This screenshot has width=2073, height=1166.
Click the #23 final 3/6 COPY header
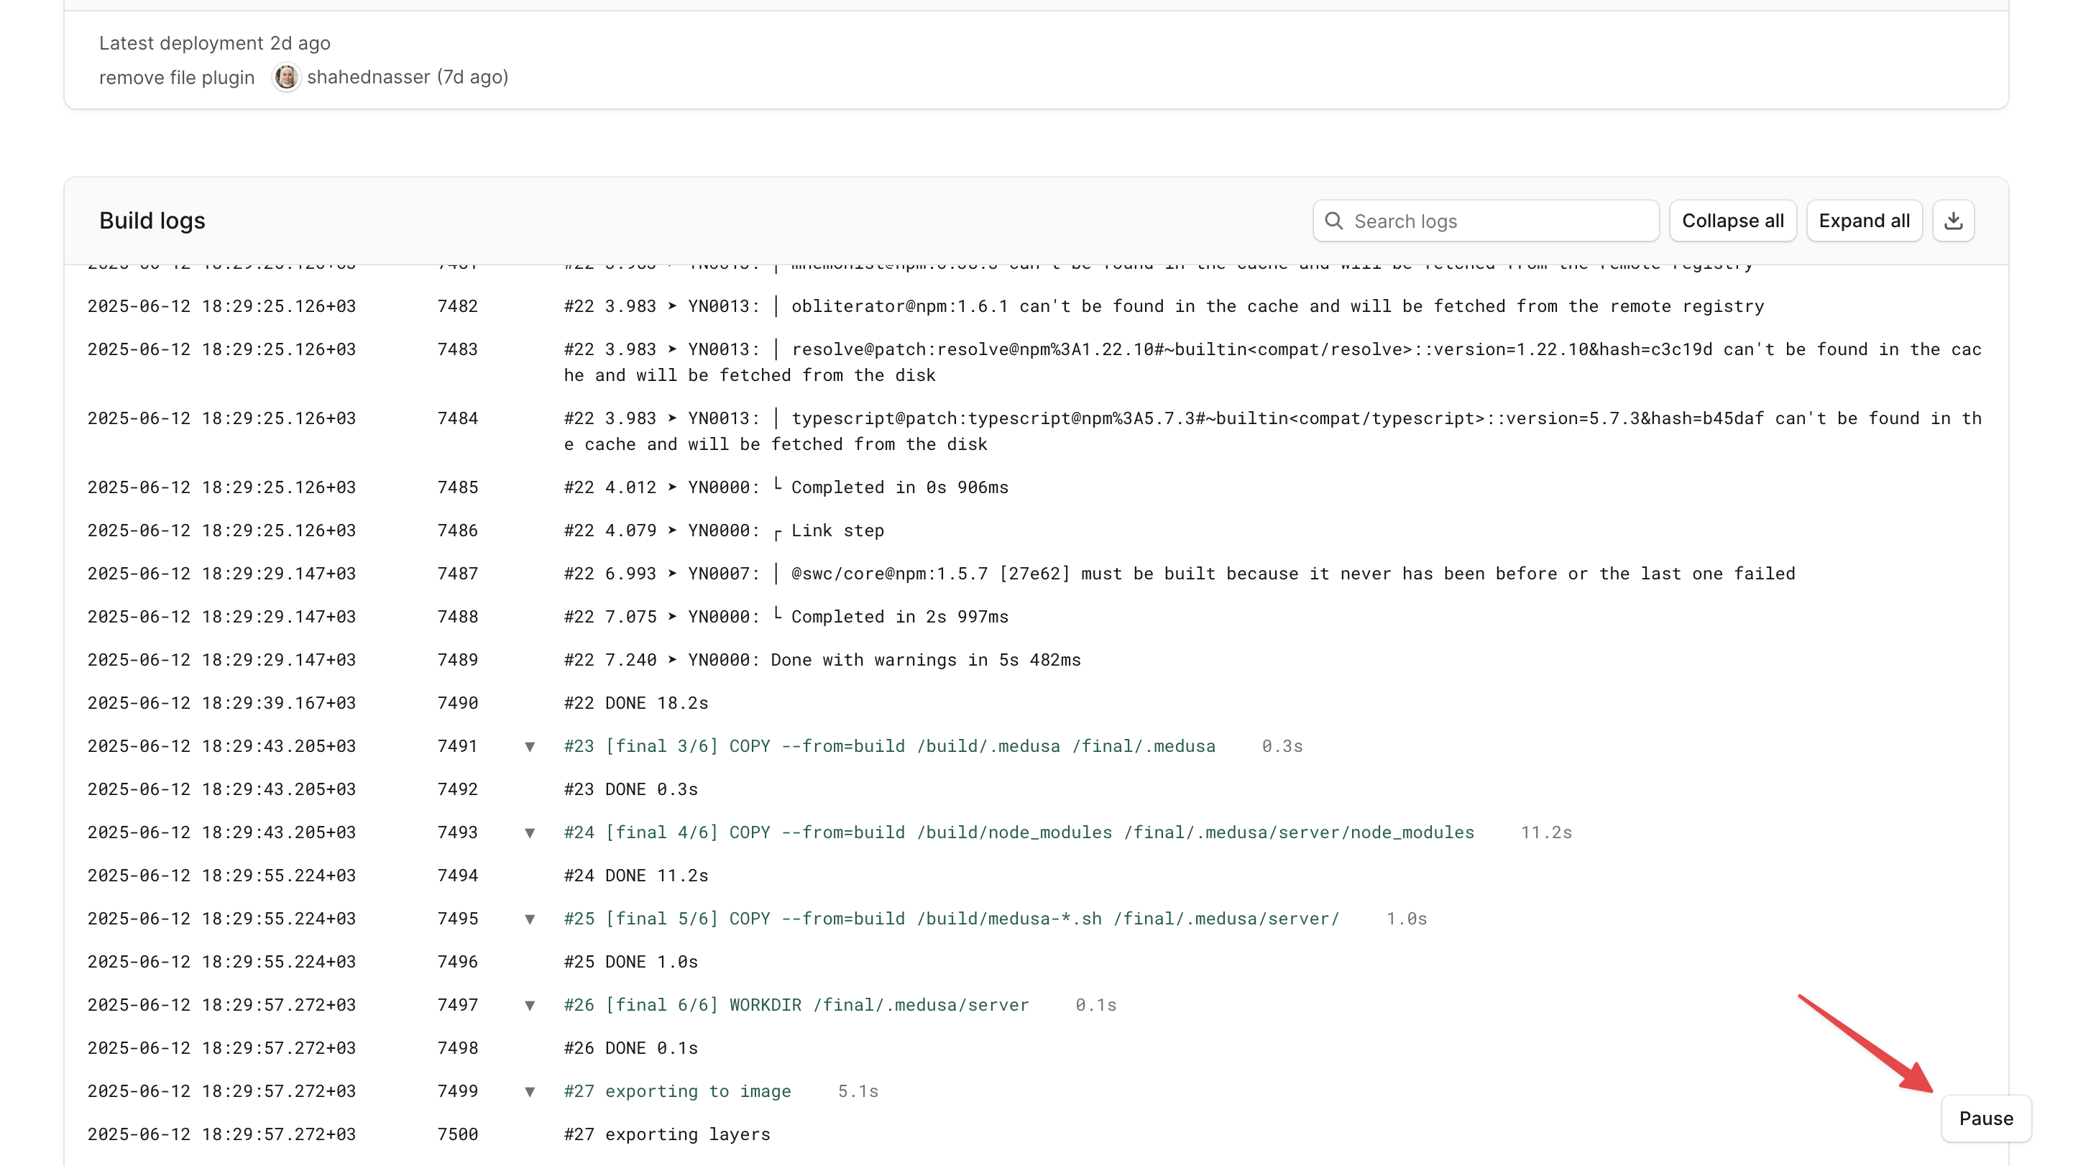point(889,746)
